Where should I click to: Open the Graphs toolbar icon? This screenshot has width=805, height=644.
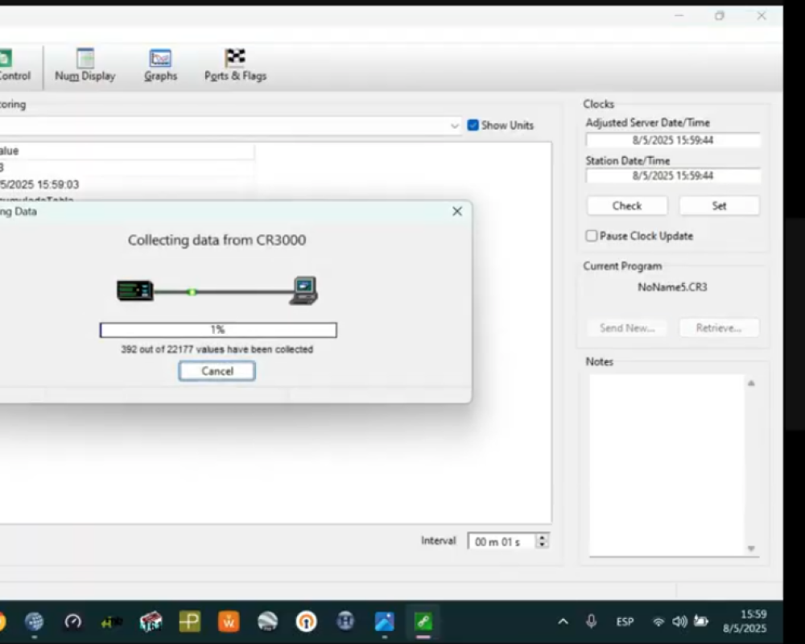point(160,64)
